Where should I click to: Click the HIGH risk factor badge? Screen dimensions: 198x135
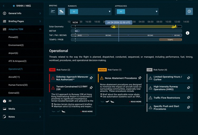(52, 70)
